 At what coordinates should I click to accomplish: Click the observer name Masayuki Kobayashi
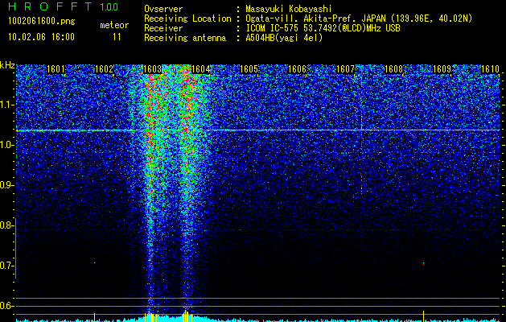pyautogui.click(x=289, y=9)
